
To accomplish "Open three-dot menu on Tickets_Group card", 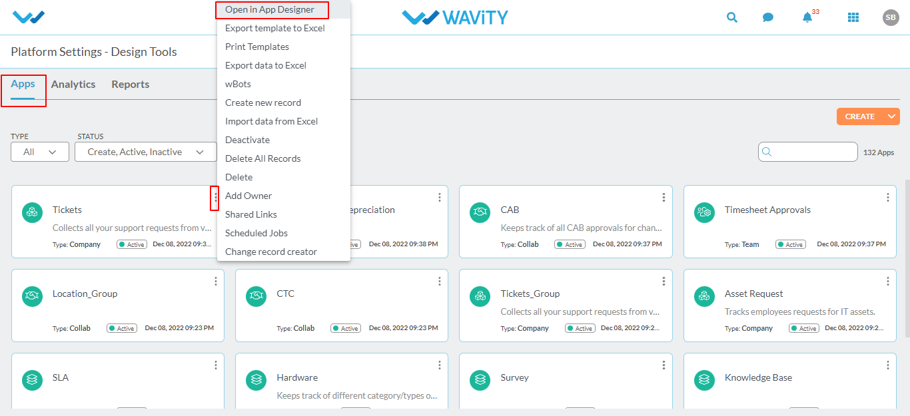I will click(664, 282).
